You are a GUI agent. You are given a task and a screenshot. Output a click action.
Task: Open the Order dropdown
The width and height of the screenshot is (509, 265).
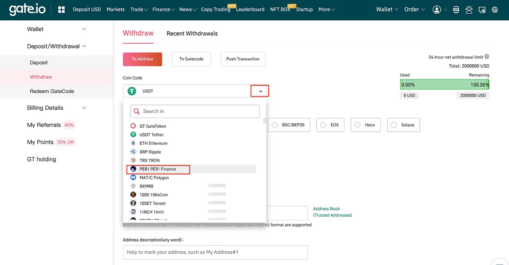pos(414,9)
